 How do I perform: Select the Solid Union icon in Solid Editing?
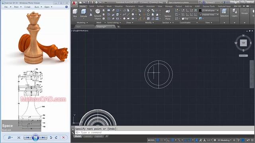109,10
